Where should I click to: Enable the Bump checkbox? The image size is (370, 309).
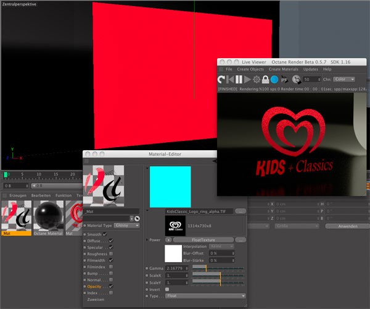click(x=111, y=273)
